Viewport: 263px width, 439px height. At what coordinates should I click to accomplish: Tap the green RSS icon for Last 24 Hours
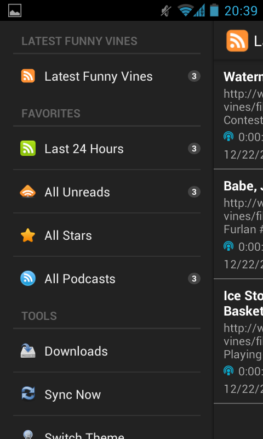(28, 148)
